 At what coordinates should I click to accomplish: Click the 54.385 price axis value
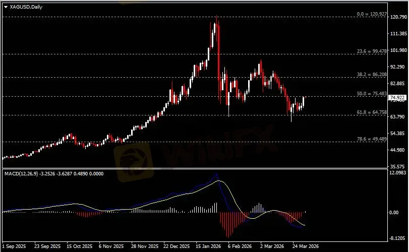[x=398, y=134]
